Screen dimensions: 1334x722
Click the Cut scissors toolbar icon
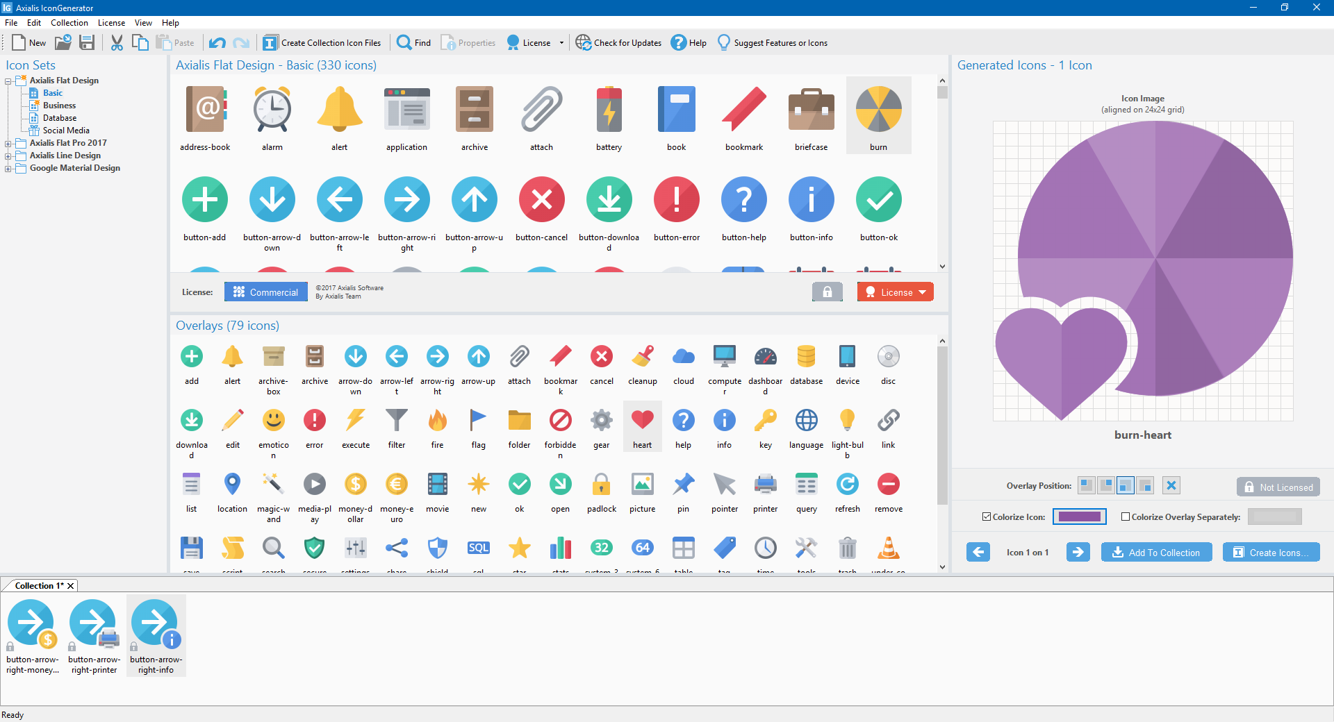(117, 43)
